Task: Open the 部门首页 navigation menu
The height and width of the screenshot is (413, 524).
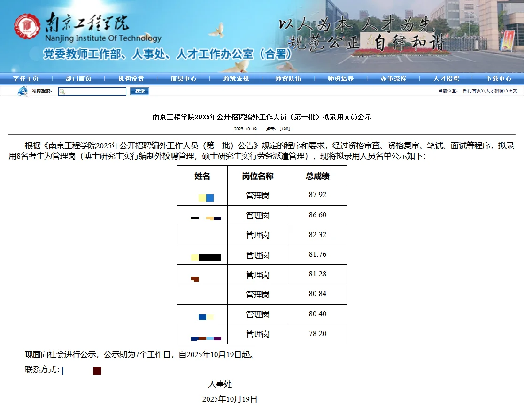Action: [x=78, y=78]
